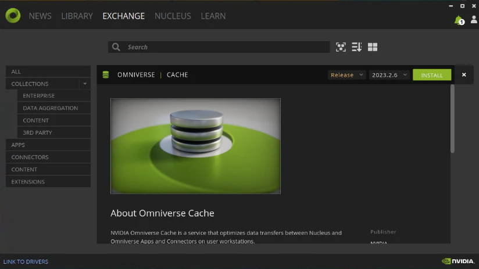Select CONTENT under Collections
479x269 pixels.
53,120
